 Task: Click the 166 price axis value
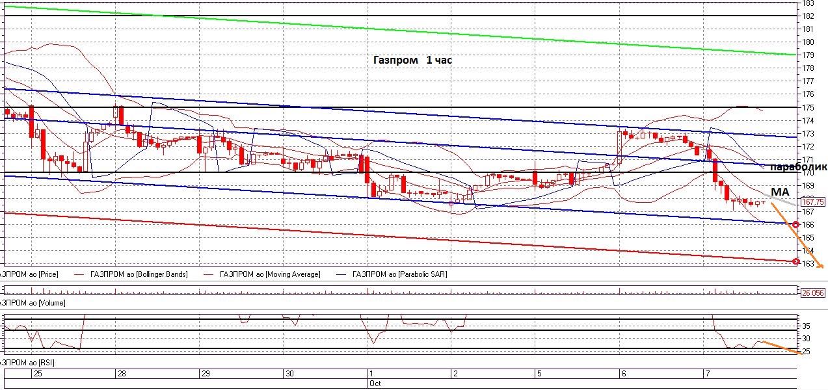(808, 224)
